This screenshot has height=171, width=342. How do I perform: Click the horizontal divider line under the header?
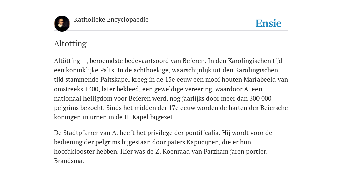pyautogui.click(x=171, y=31)
